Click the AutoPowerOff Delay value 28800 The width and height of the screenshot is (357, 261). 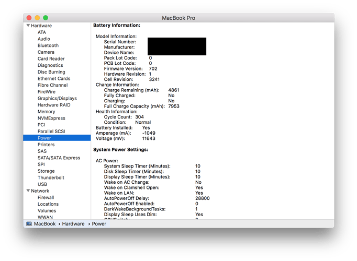pos(203,198)
